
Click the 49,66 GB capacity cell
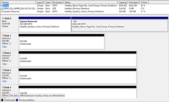coord(123,6)
